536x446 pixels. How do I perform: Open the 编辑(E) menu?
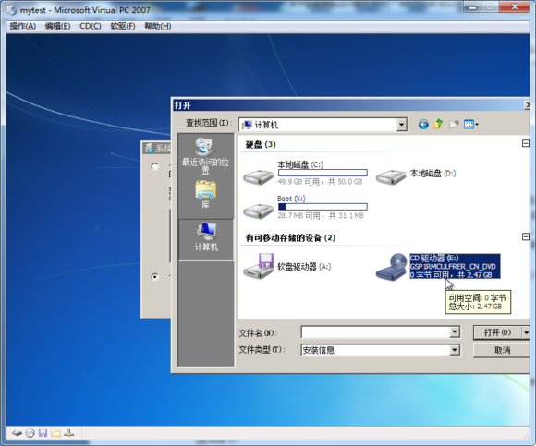[57, 26]
